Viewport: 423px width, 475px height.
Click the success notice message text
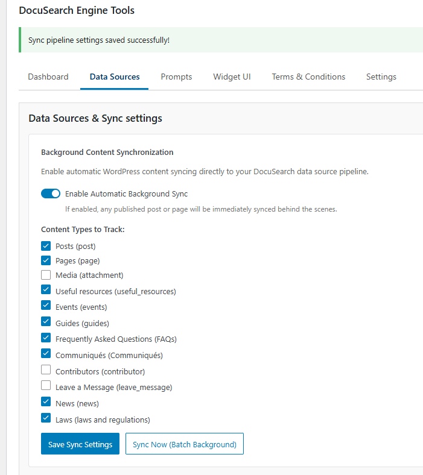tap(99, 40)
